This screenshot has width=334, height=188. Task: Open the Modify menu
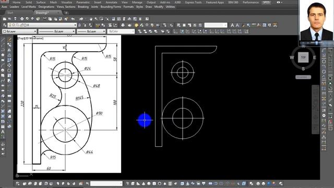(159, 7)
